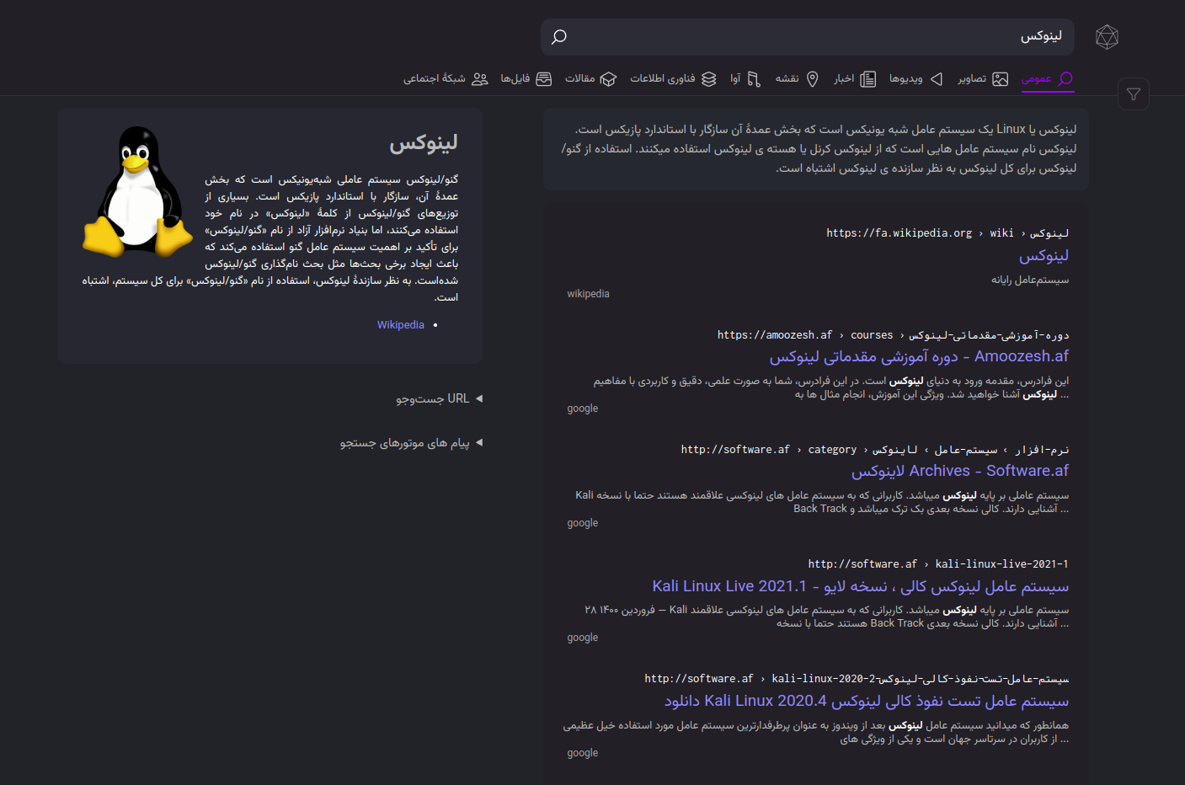Open the SearXNG logo home icon
Image resolution: width=1185 pixels, height=785 pixels.
(x=1107, y=37)
